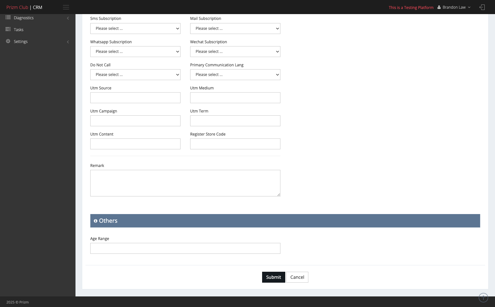This screenshot has height=307, width=495.
Task: Open the Do Not Call dropdown
Action: [135, 75]
